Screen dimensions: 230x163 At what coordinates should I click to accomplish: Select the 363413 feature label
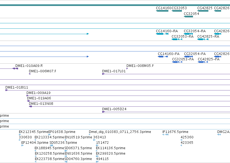(100, 137)
